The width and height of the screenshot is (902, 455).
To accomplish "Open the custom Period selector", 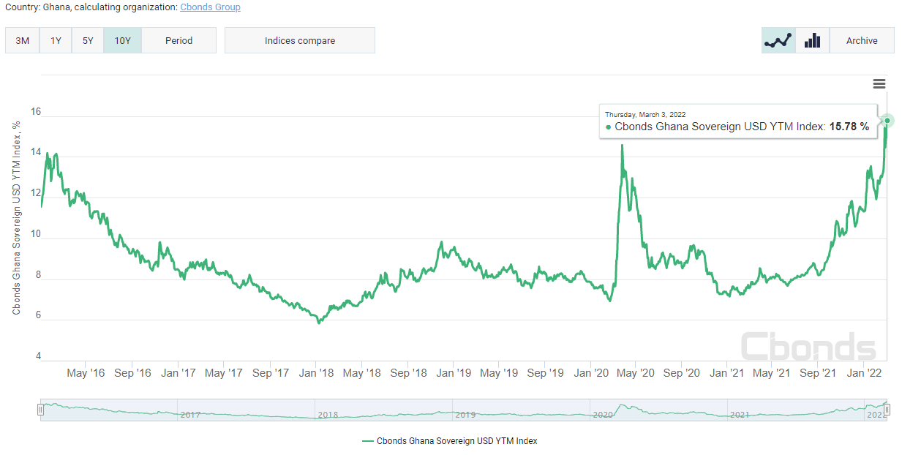I will click(178, 40).
